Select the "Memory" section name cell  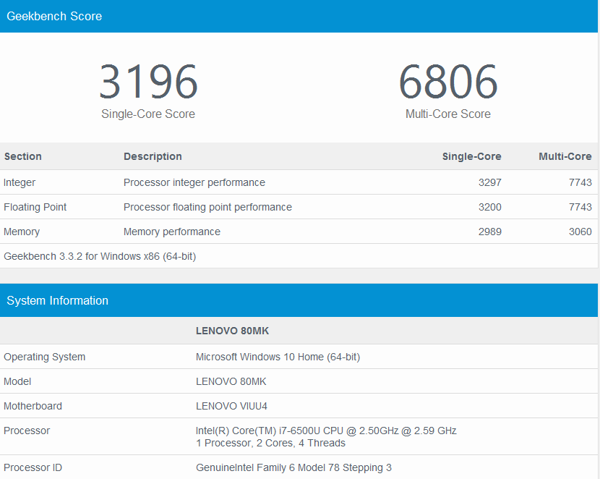click(22, 232)
